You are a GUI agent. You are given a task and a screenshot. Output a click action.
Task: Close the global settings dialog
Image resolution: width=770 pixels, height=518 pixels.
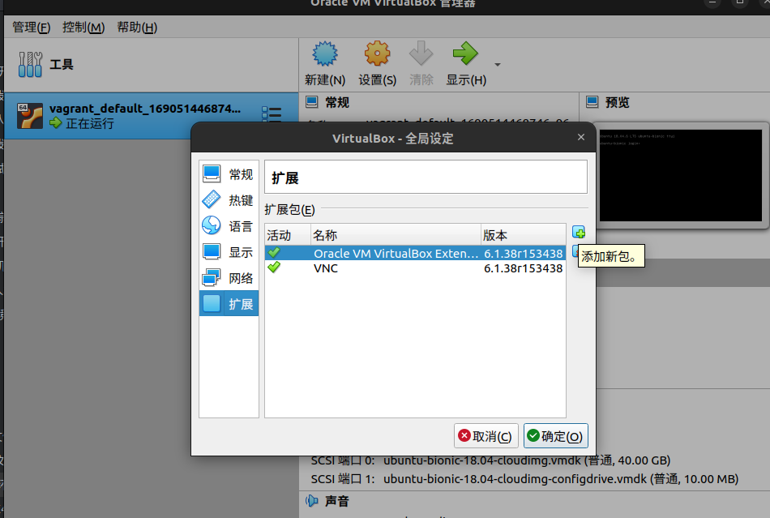pyautogui.click(x=581, y=138)
